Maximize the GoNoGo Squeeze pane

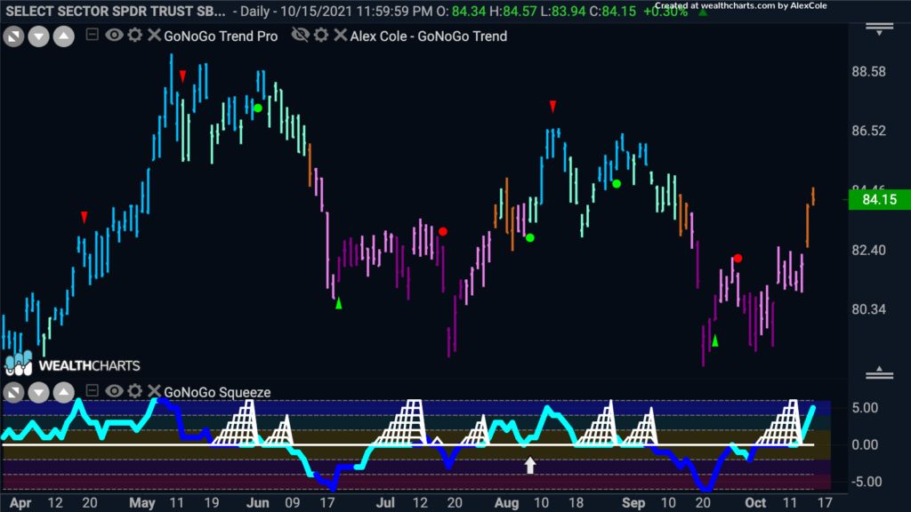pyautogui.click(x=13, y=392)
